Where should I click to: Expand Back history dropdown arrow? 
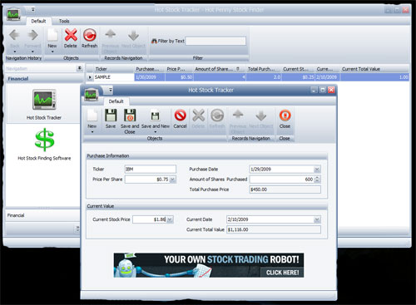coord(15,52)
